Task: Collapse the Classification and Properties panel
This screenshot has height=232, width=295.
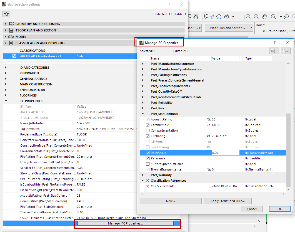Action: coord(6,43)
